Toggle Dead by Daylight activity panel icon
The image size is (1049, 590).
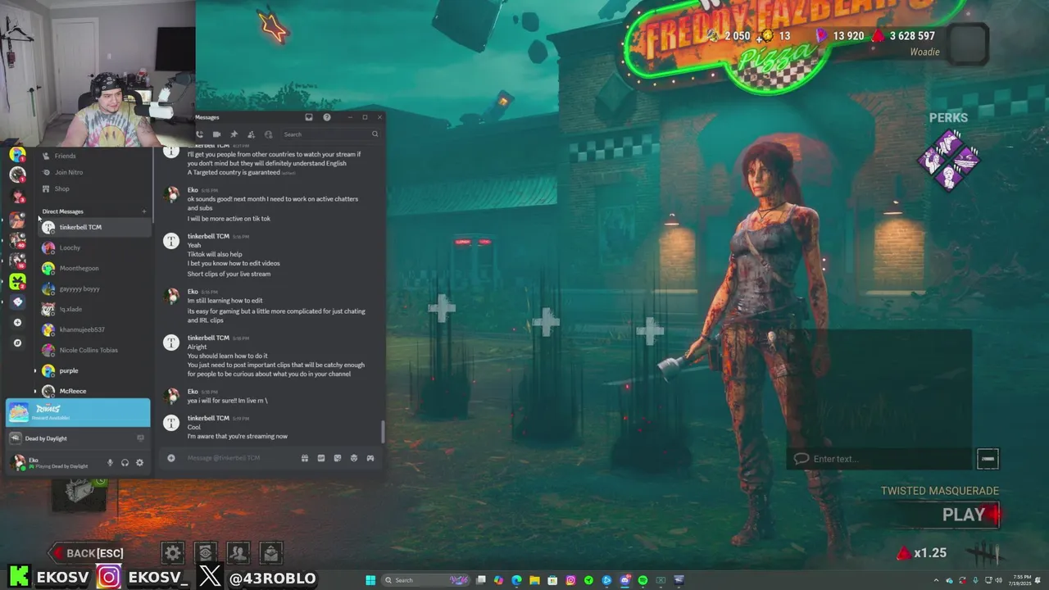pos(140,438)
